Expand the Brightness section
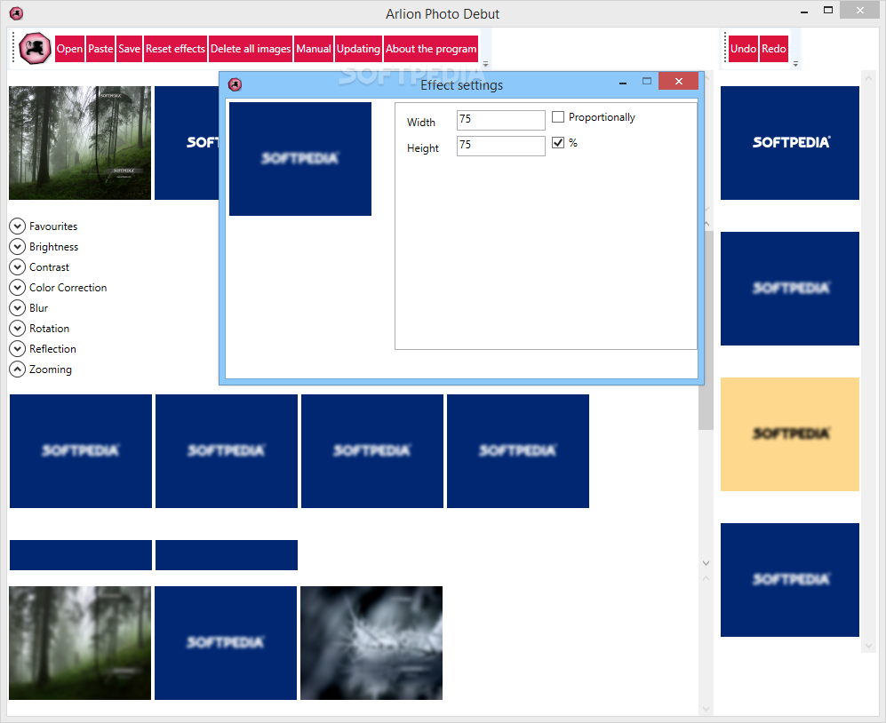 (18, 246)
